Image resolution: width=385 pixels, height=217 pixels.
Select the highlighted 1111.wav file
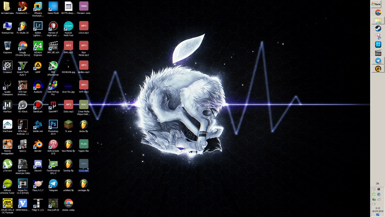click(84, 165)
